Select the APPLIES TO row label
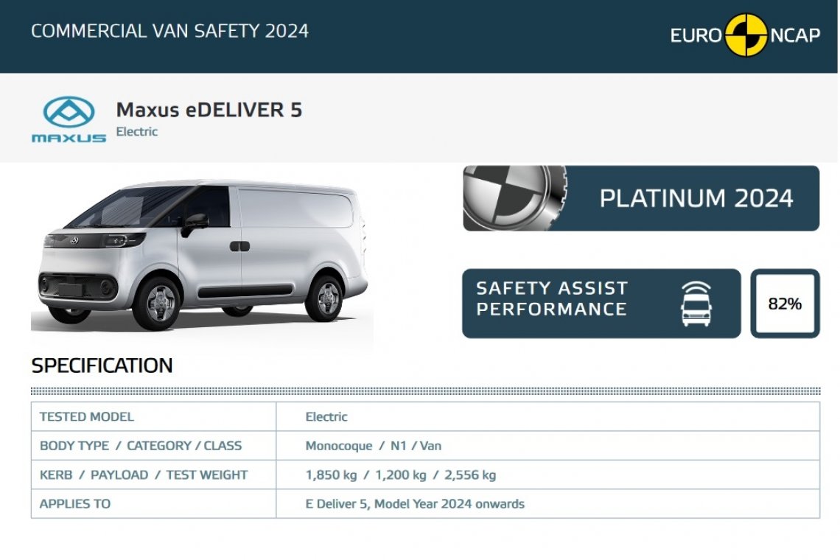This screenshot has height=560, width=840. (x=75, y=504)
